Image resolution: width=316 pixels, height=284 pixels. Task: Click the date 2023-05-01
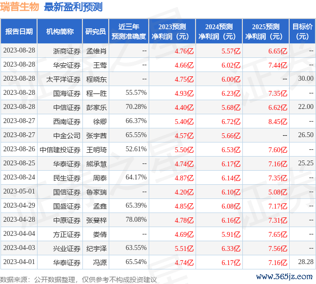pos(19,191)
